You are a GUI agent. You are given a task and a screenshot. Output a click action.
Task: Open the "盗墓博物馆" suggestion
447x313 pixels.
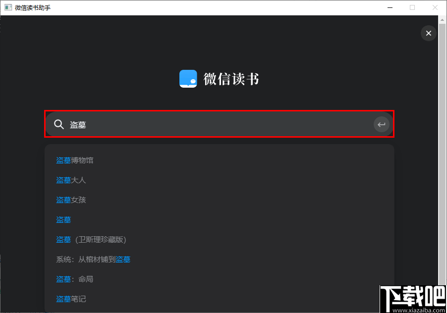[75, 160]
